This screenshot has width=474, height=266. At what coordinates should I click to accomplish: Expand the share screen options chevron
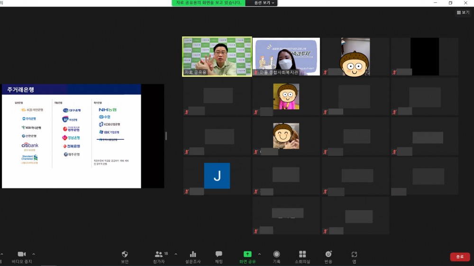click(259, 254)
